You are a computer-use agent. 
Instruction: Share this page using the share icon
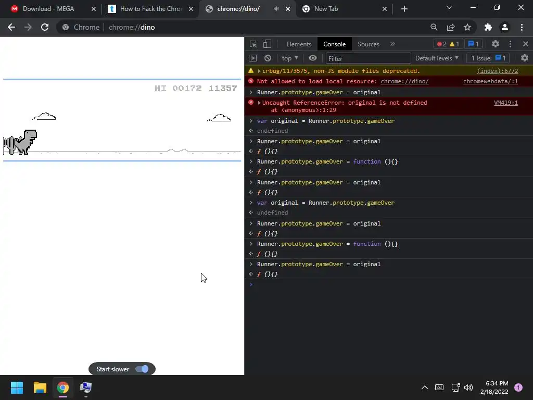(x=451, y=27)
